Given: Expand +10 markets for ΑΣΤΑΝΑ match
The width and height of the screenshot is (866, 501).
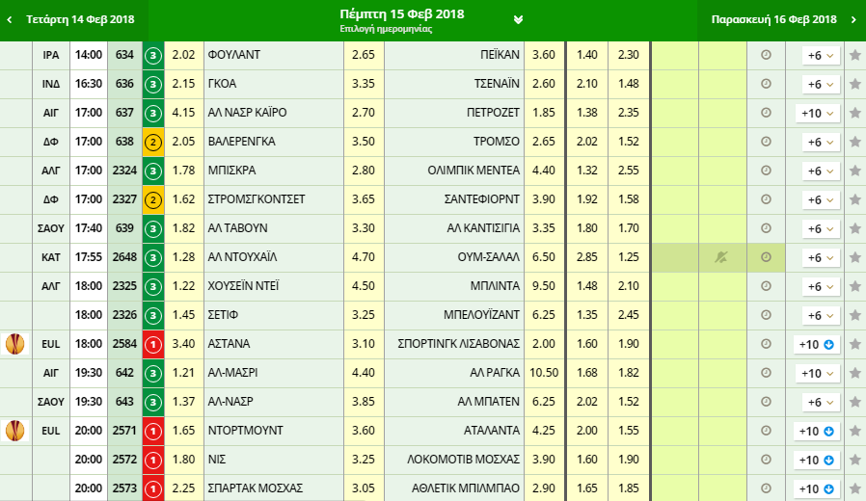Looking at the screenshot, I should [x=819, y=345].
